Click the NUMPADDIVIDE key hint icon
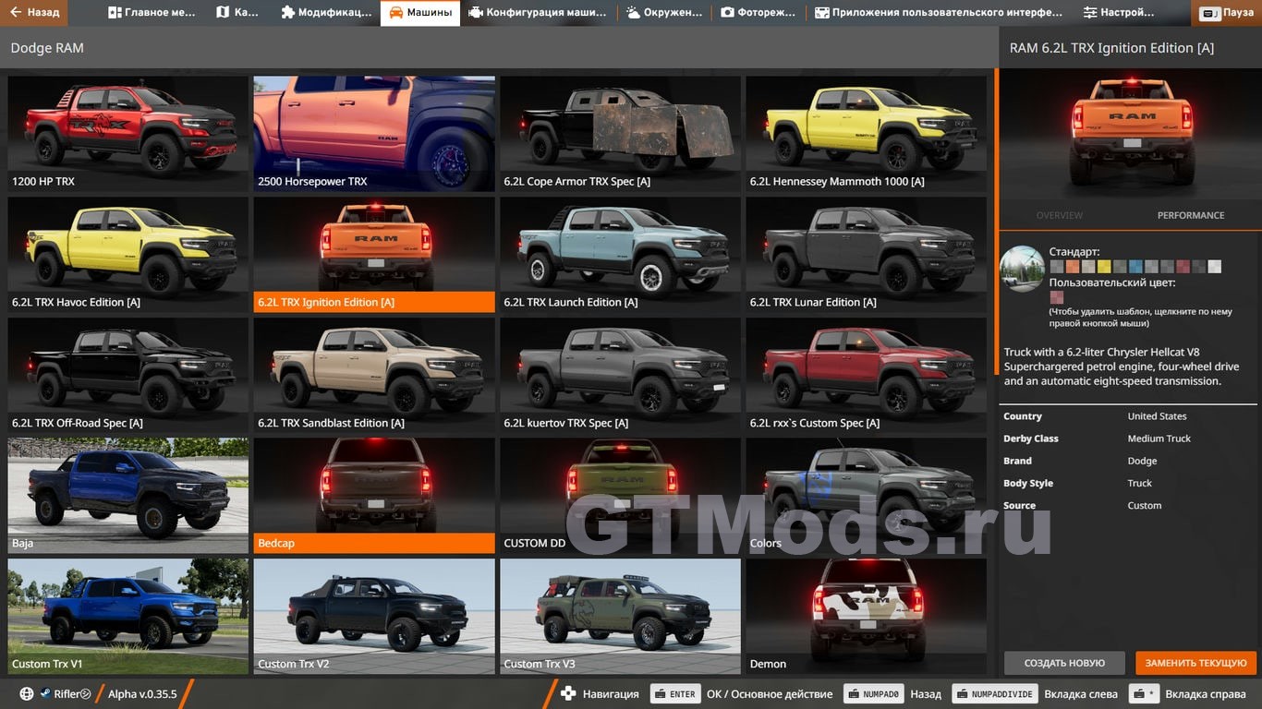Image resolution: width=1262 pixels, height=709 pixels. click(x=994, y=694)
